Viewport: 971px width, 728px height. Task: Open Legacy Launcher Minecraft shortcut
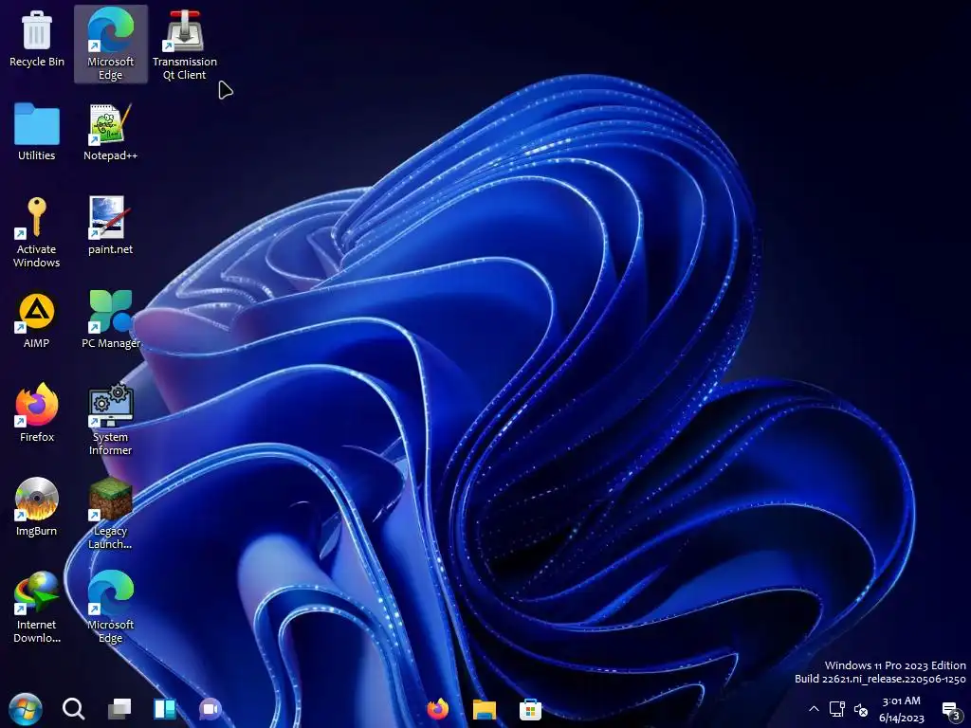pos(110,514)
